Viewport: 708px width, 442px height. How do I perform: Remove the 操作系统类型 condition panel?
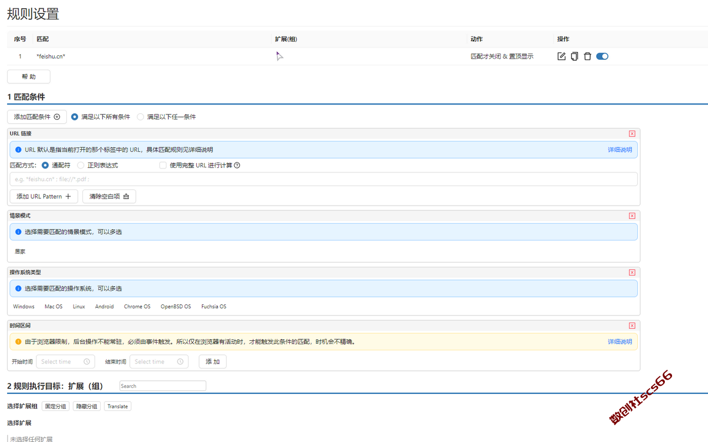[x=632, y=272]
